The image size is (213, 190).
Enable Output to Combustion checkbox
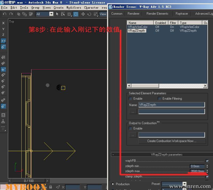pos(130,128)
